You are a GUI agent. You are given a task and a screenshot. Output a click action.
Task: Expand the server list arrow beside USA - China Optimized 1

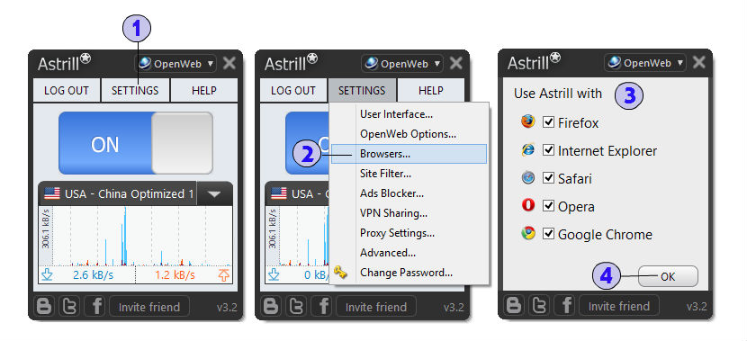214,193
